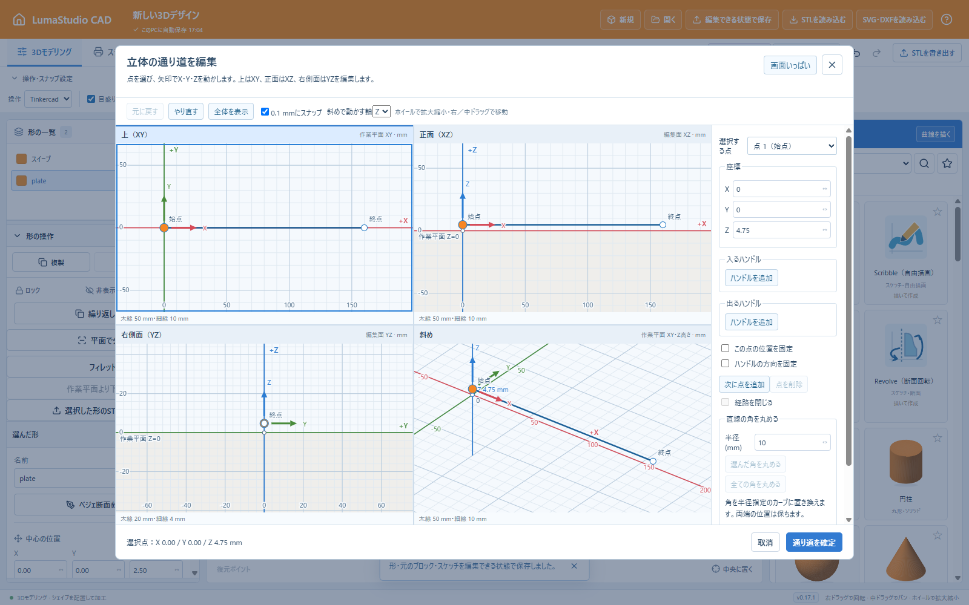The width and height of the screenshot is (969, 605).
Task: Open the diagonal movement axis Z dropdown
Action: point(382,111)
